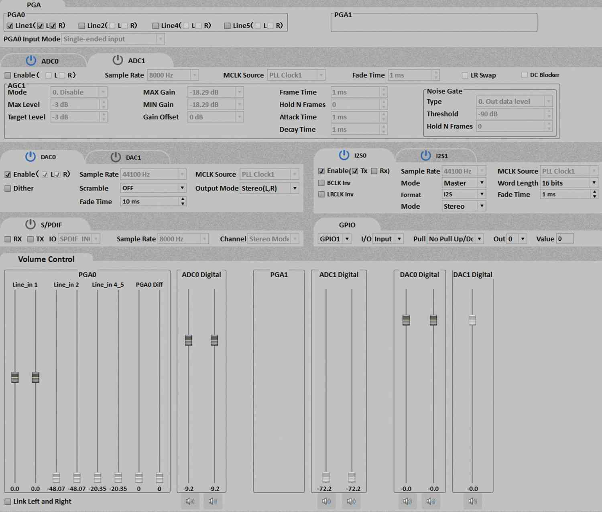The image size is (602, 512).
Task: Open the DAC0 Output Mode dropdown
Action: [x=269, y=188]
